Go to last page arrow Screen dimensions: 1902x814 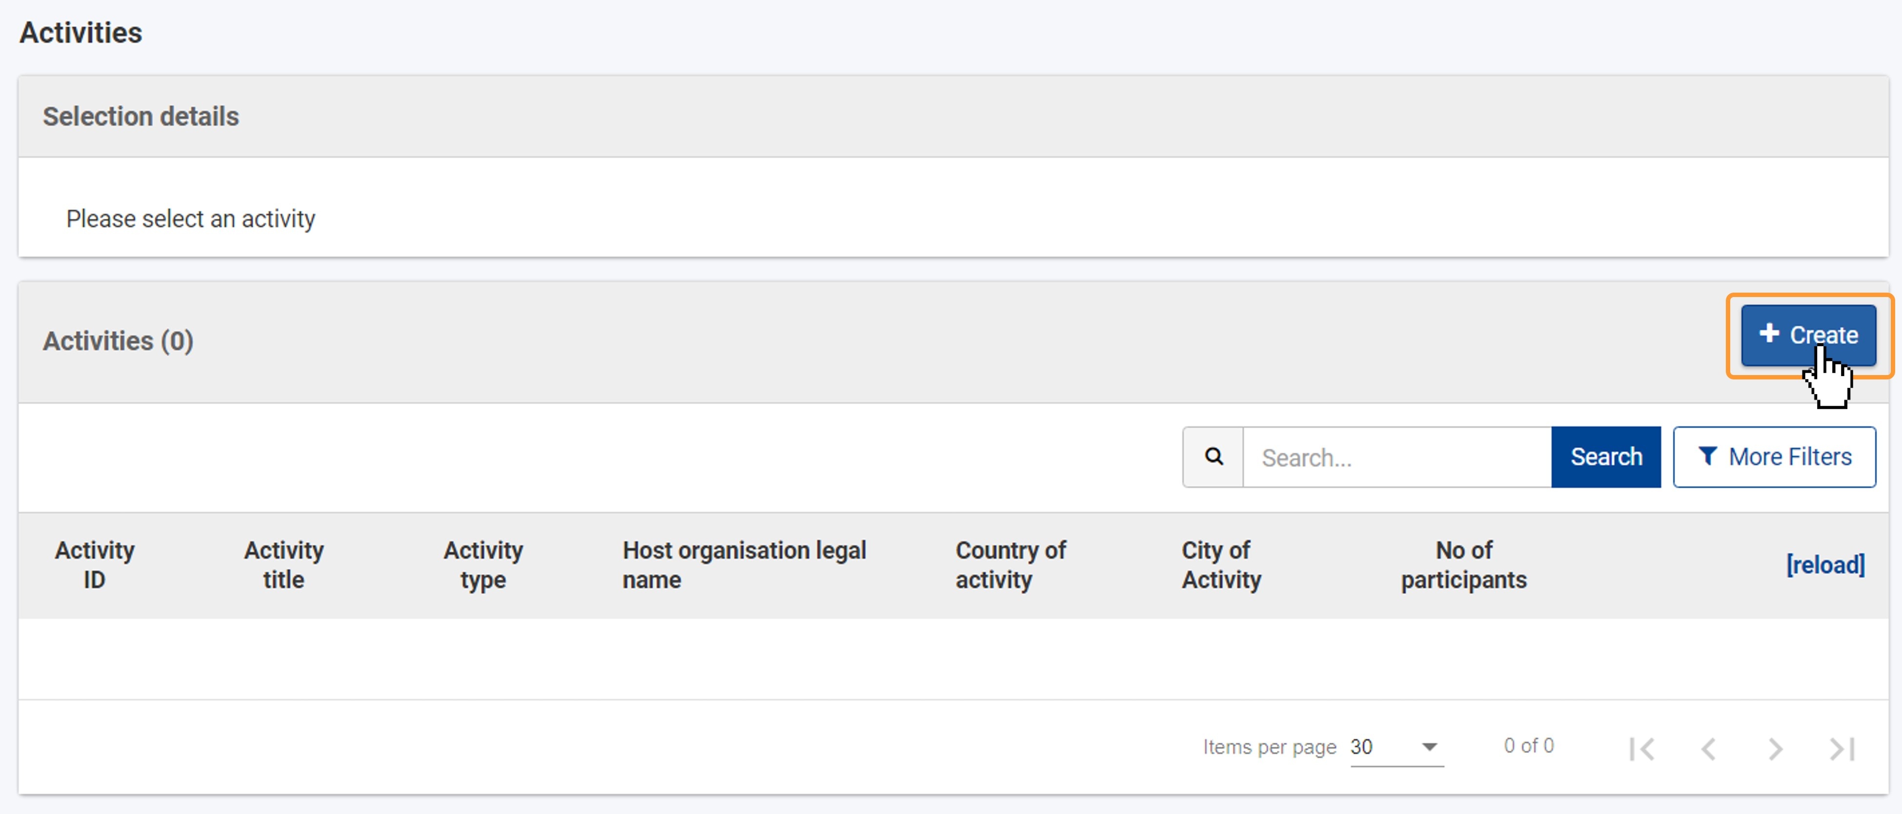click(1842, 749)
